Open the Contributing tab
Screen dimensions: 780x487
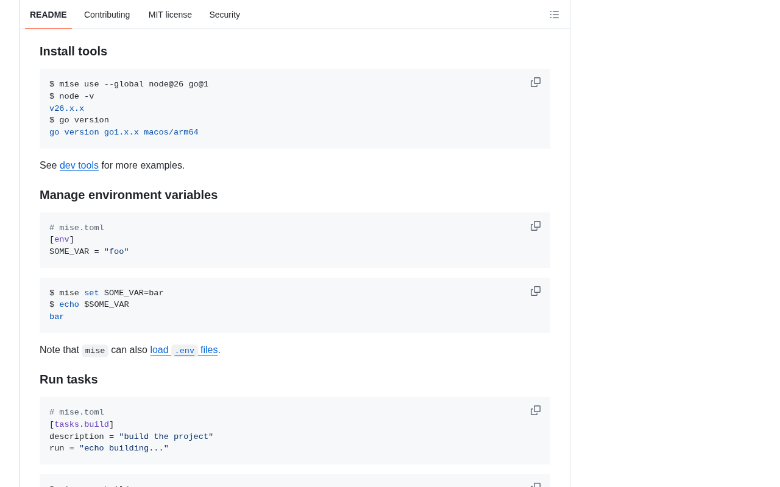[x=107, y=15]
